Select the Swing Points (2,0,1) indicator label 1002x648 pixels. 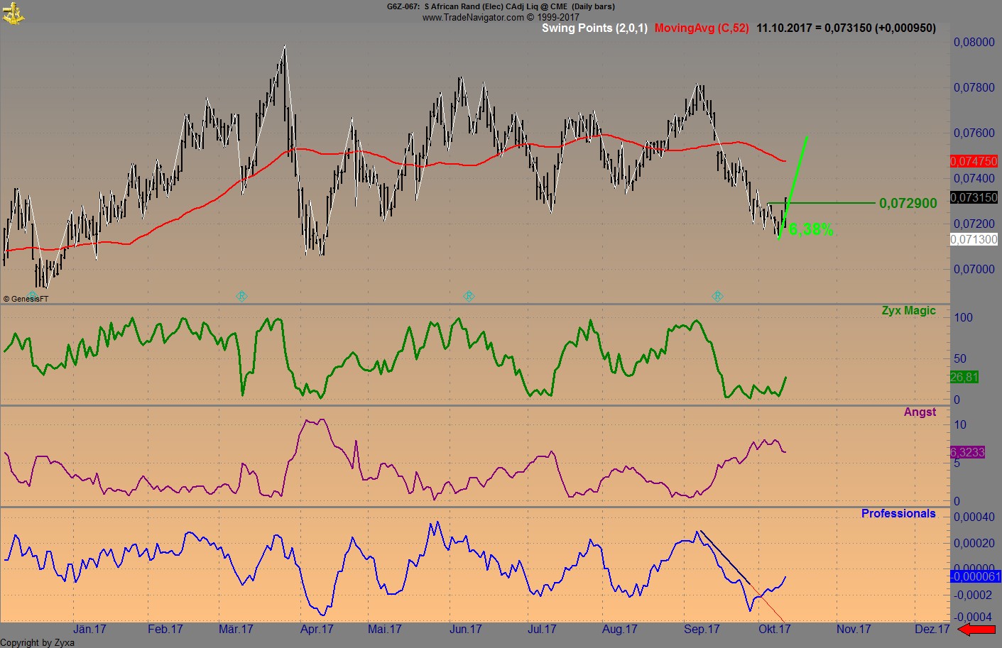pos(594,28)
